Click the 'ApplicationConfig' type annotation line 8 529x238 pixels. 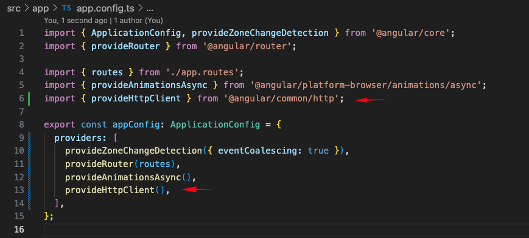215,124
